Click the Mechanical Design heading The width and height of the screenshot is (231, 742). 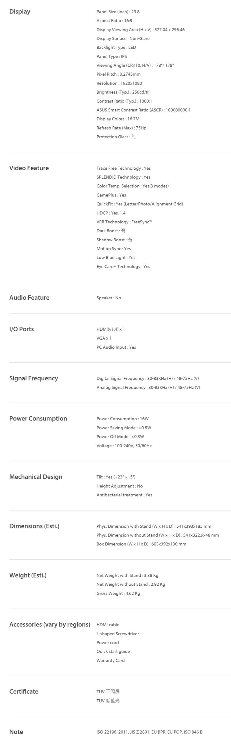tap(36, 477)
